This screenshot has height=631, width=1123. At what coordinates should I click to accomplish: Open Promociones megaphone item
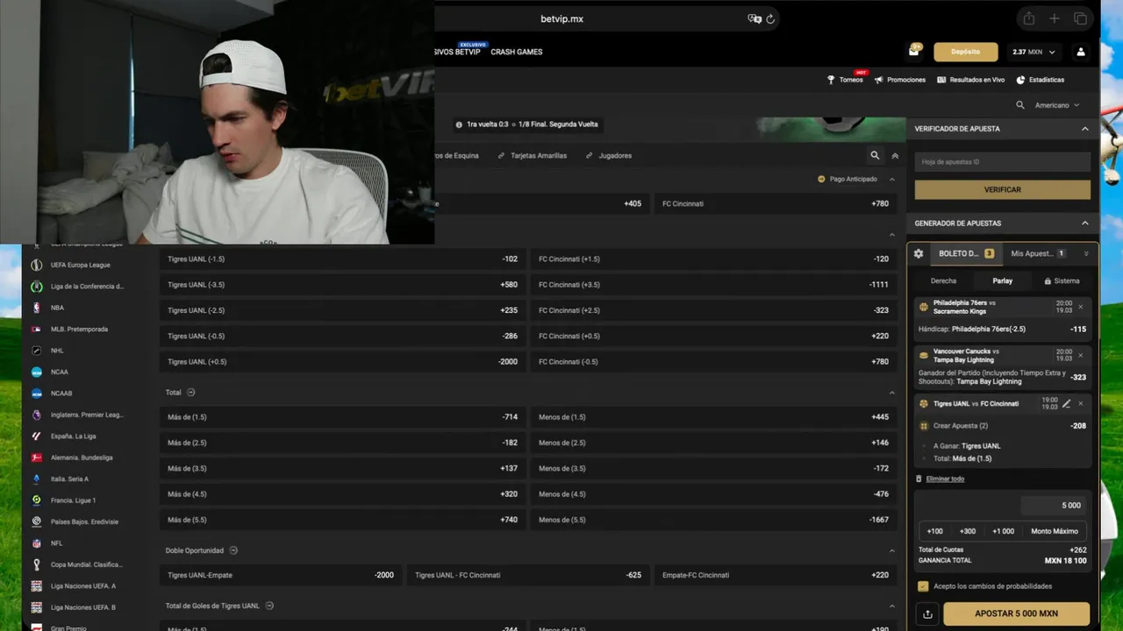click(x=900, y=80)
